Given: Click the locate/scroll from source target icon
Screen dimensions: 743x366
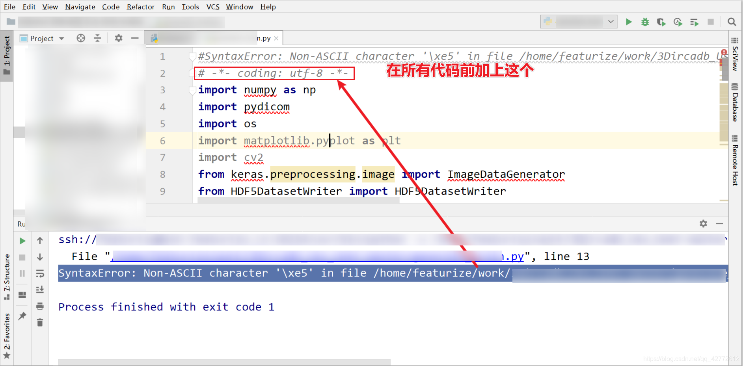Looking at the screenshot, I should click(81, 38).
